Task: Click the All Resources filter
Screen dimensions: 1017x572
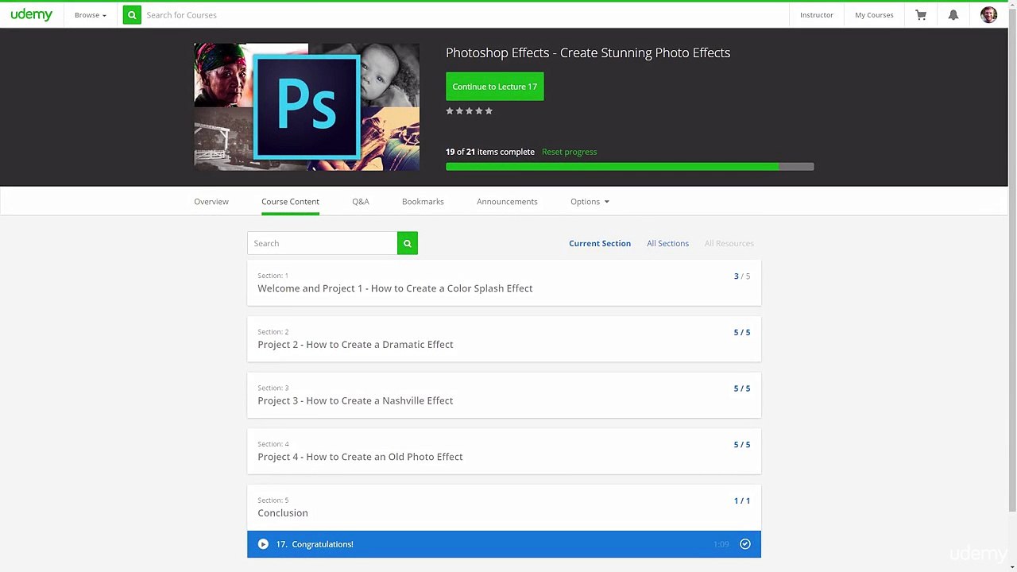Action: (729, 244)
